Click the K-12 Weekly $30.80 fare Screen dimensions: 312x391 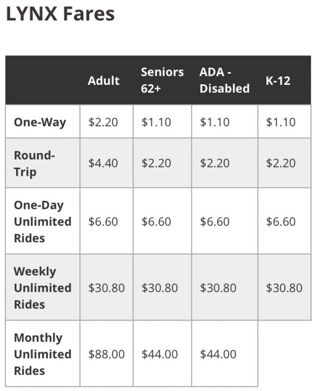284,288
